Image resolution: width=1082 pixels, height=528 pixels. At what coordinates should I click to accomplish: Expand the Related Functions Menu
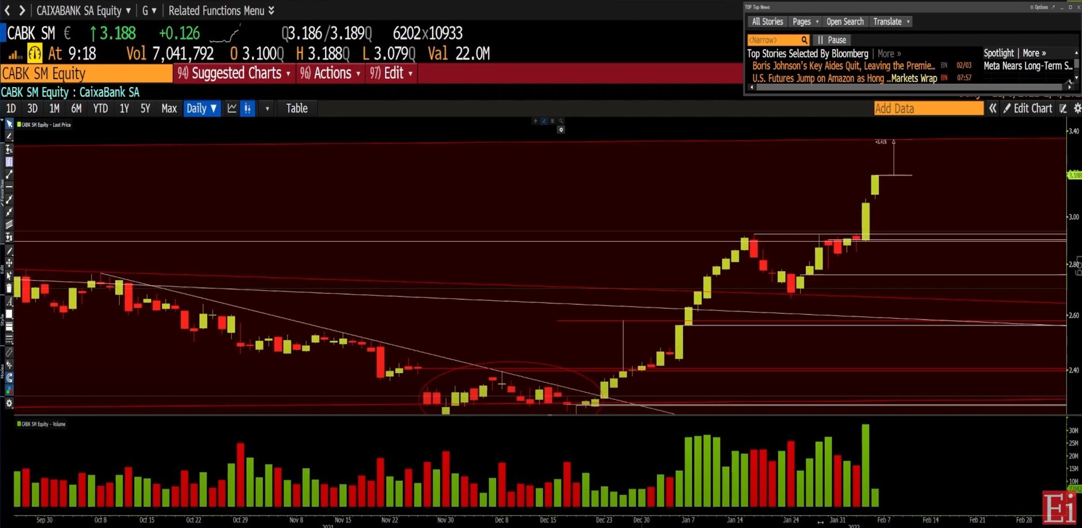(221, 10)
